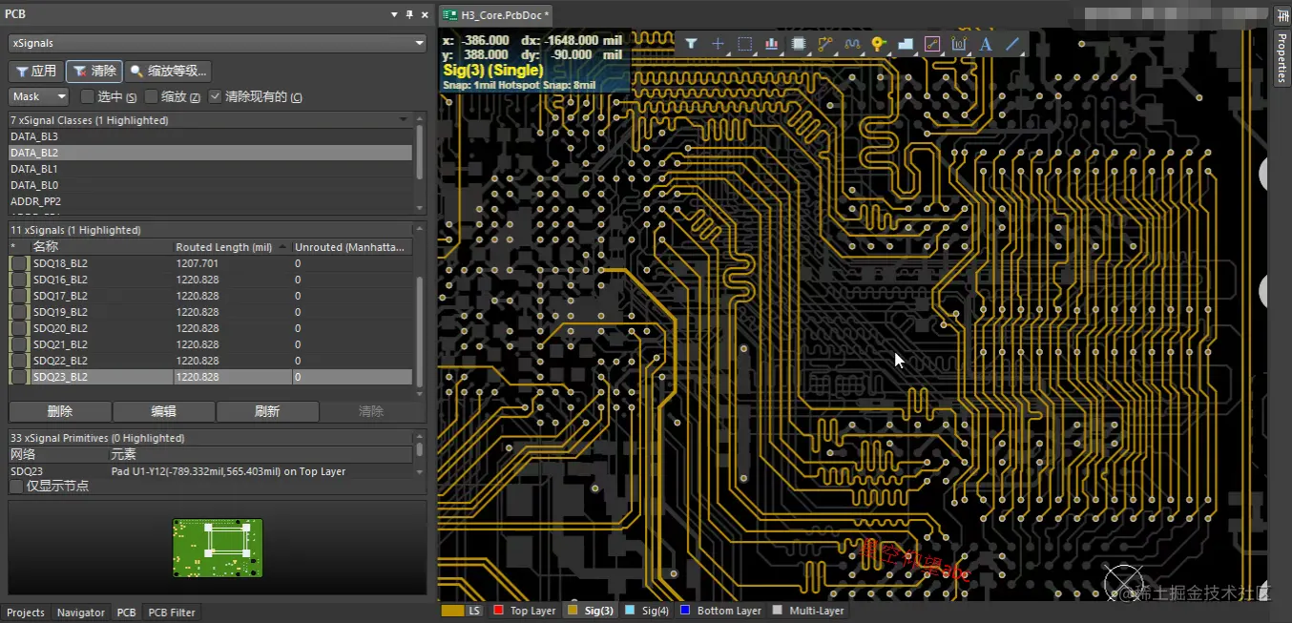This screenshot has width=1292, height=623.
Task: Select the H3_Core.PcbDoc document tab
Action: click(496, 15)
